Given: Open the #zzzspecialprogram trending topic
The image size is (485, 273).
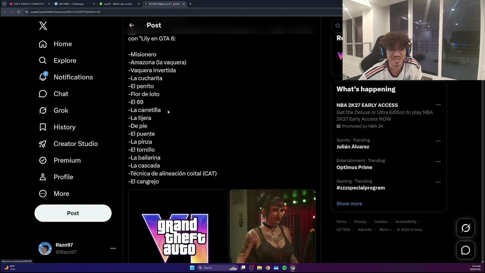Looking at the screenshot, I should point(361,188).
